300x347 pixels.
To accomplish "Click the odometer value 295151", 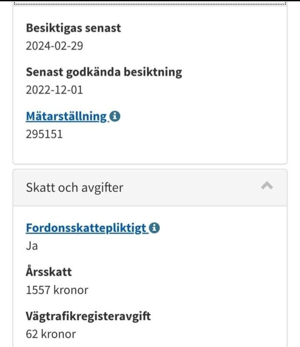I will 44,134.
